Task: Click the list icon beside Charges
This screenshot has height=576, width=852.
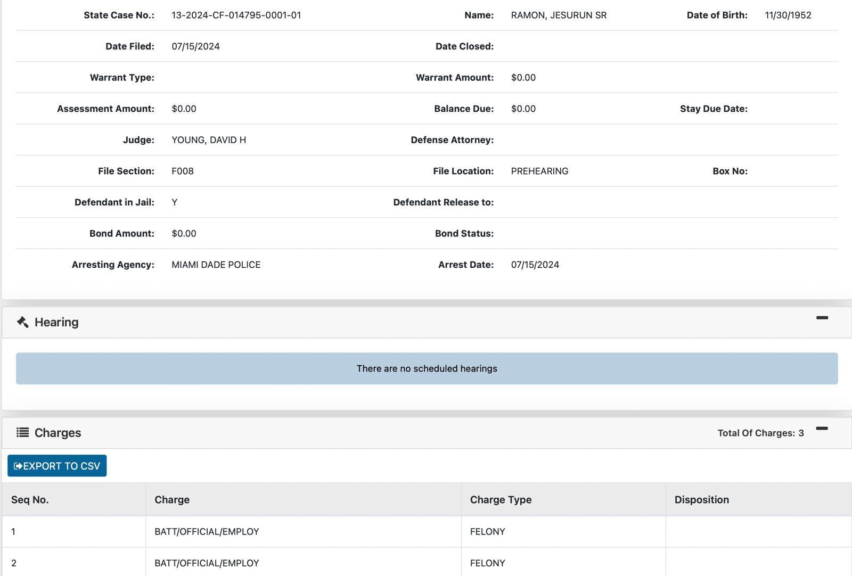Action: coord(22,432)
